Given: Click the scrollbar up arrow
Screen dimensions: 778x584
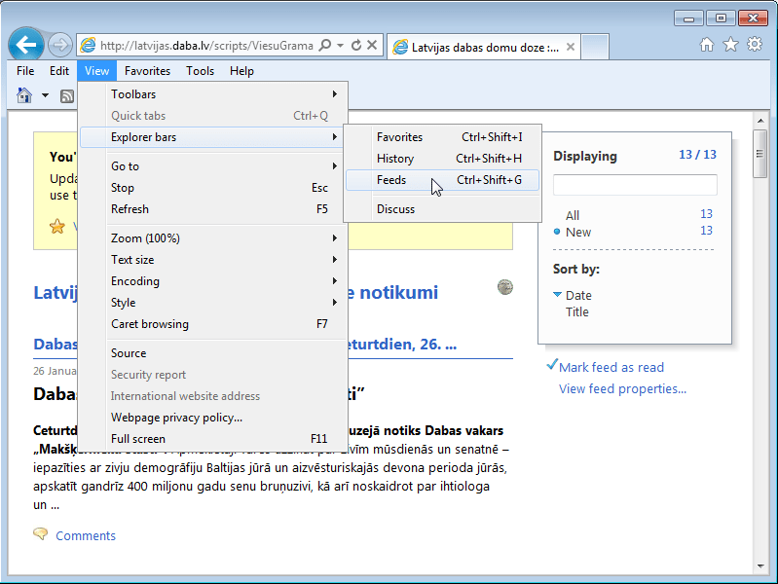Looking at the screenshot, I should point(760,121).
